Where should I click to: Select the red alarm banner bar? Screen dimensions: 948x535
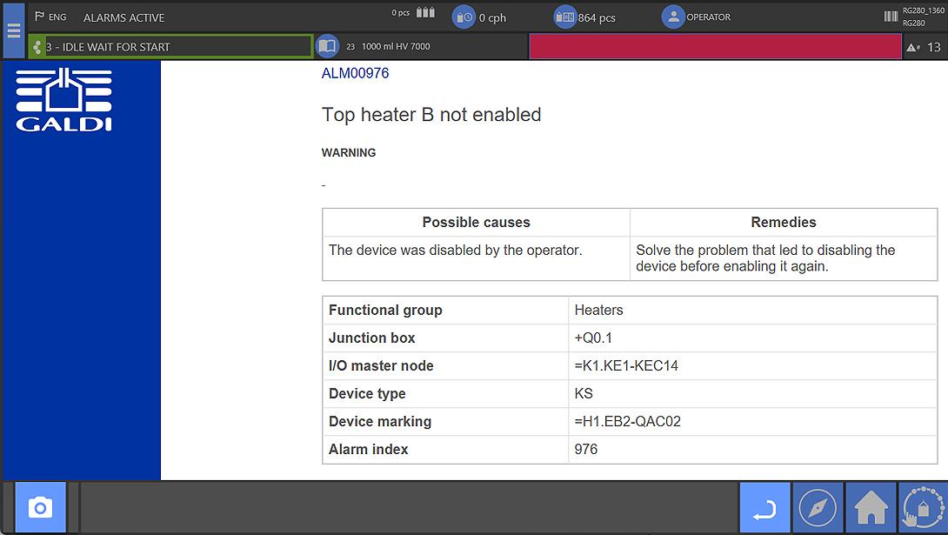click(714, 47)
